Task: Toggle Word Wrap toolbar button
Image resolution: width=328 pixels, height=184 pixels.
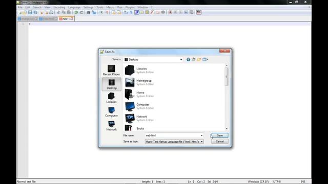Action: [126, 12]
